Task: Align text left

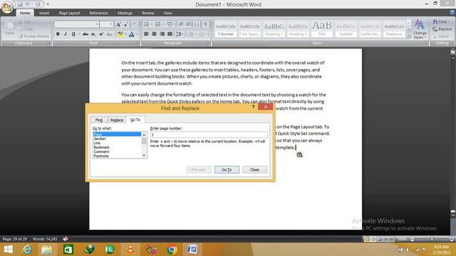Action: click(146, 34)
